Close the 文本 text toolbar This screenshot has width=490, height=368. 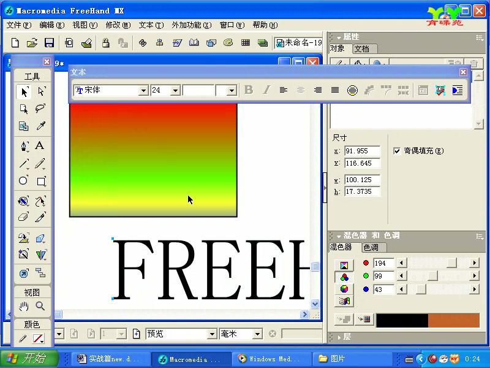pyautogui.click(x=463, y=72)
